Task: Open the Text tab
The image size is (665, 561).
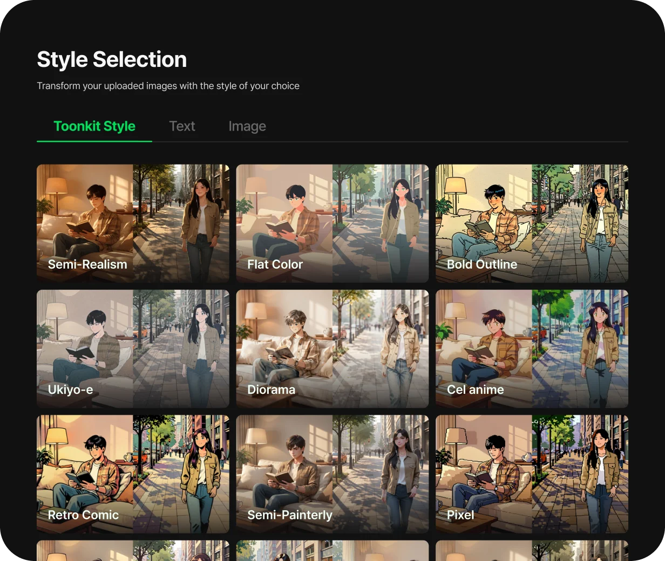Action: tap(182, 126)
